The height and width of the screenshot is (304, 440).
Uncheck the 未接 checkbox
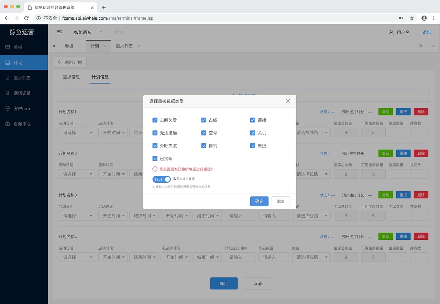[x=253, y=145]
